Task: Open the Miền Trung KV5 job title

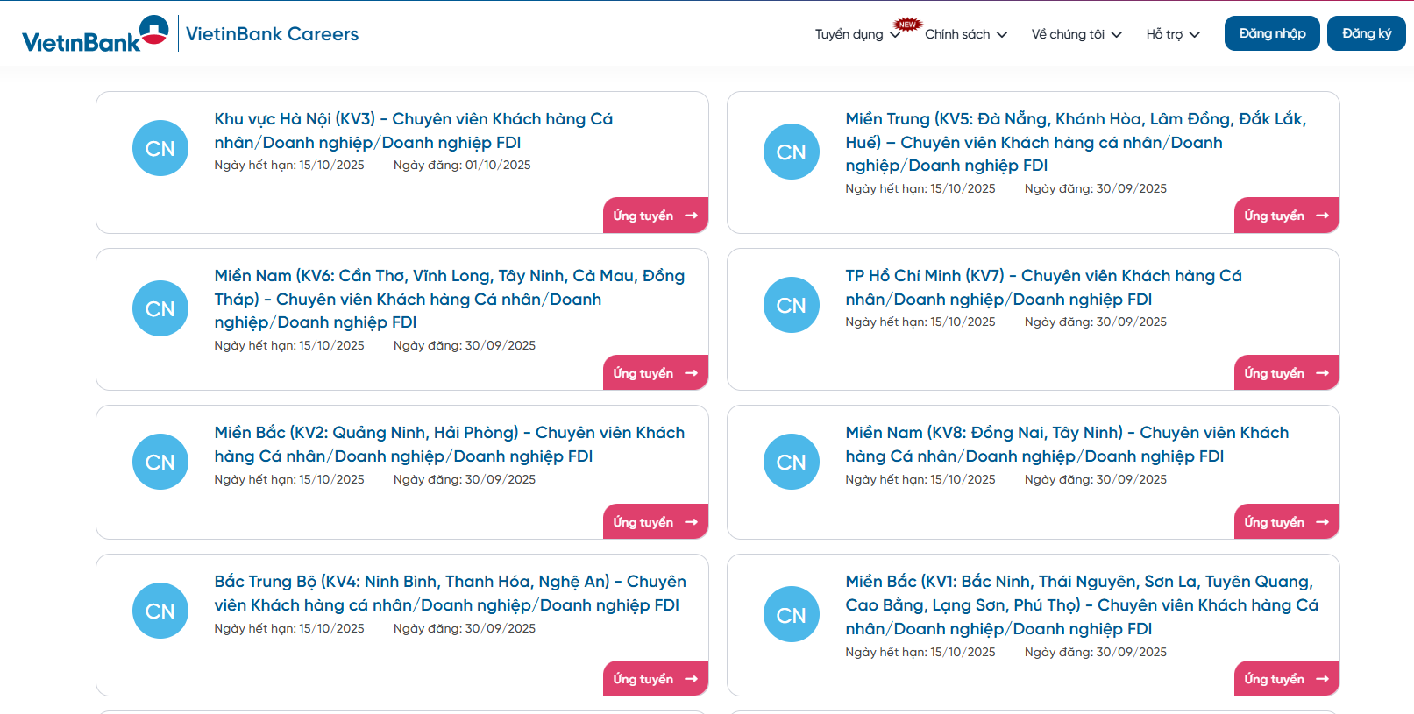Action: coord(1075,142)
